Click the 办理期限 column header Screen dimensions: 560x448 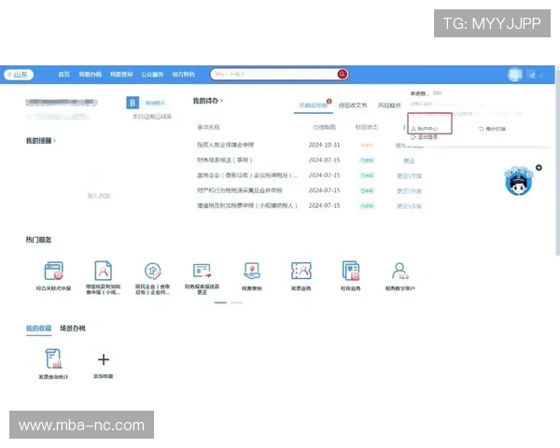click(x=324, y=127)
